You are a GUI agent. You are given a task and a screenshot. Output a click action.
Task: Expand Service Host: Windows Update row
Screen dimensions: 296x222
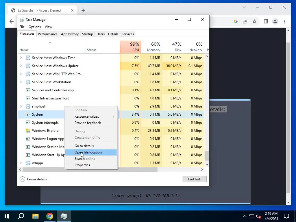[21, 66]
